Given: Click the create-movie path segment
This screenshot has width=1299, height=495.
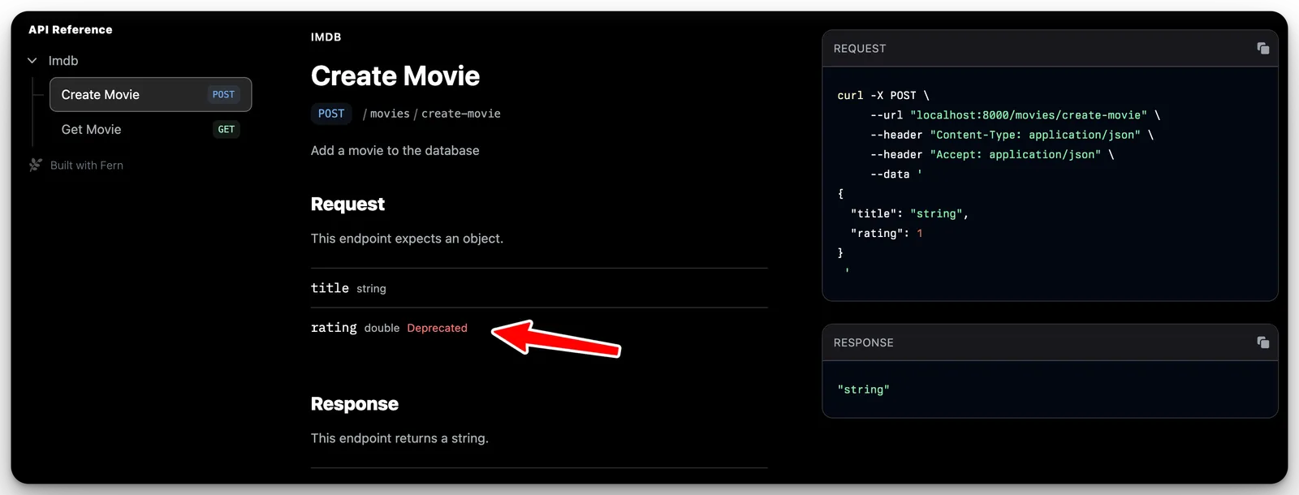Looking at the screenshot, I should point(461,114).
